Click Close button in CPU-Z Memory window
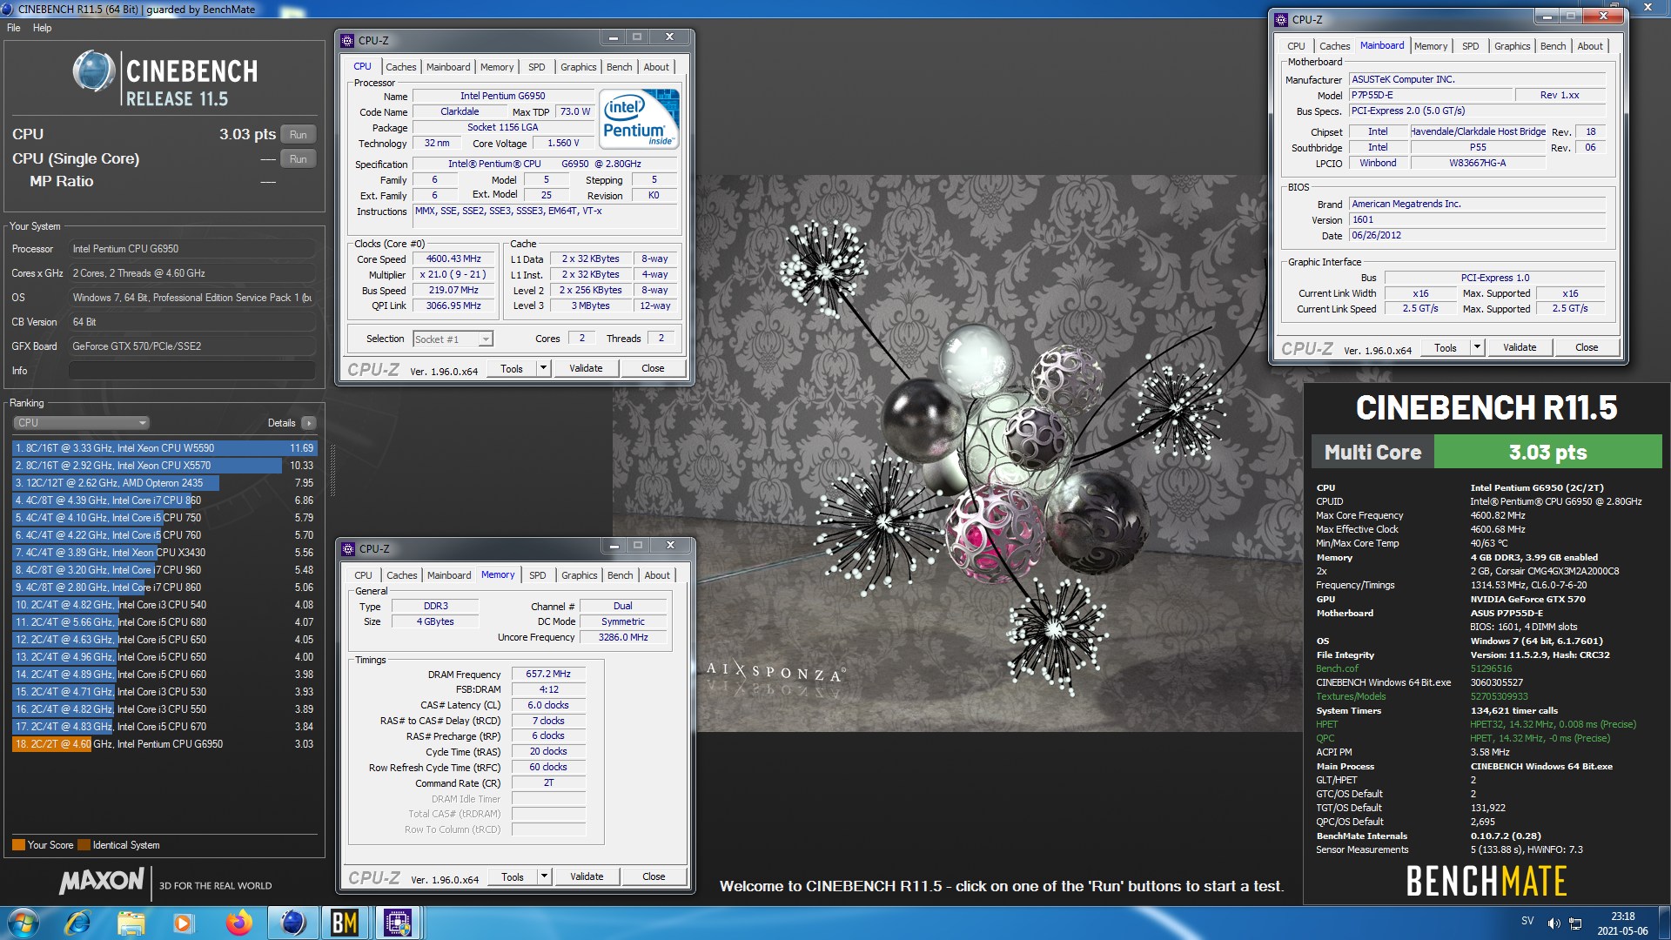 point(654,876)
